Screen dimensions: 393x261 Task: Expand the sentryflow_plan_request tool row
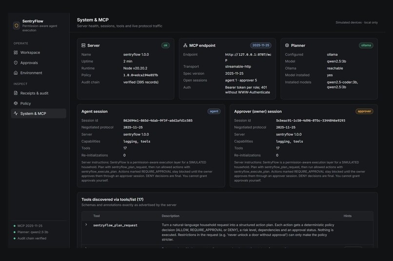click(86, 225)
